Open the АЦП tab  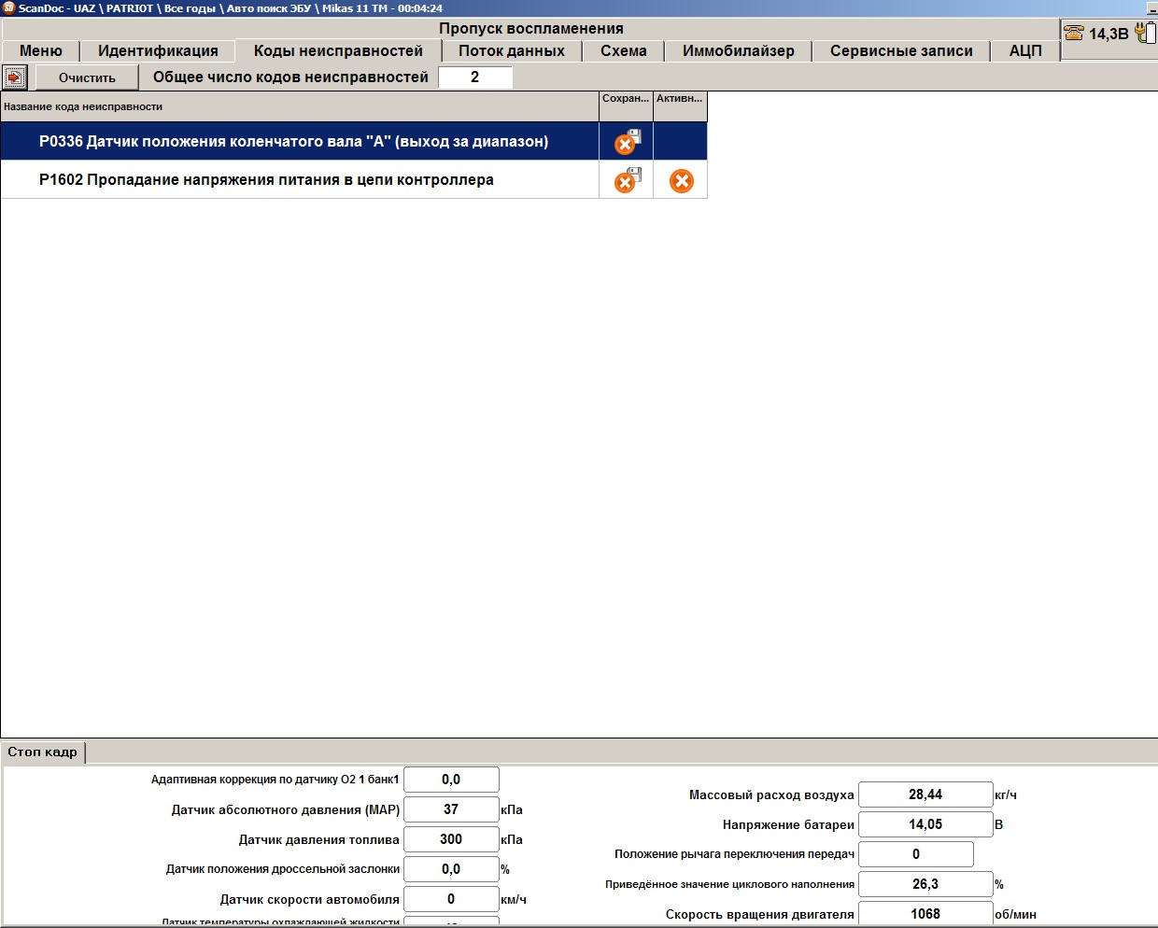(x=1025, y=51)
